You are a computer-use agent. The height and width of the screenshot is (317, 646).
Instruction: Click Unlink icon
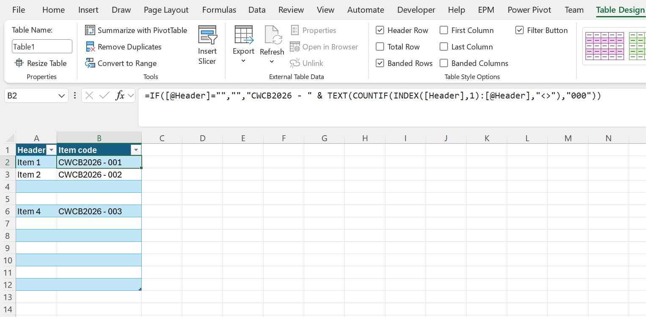point(295,63)
